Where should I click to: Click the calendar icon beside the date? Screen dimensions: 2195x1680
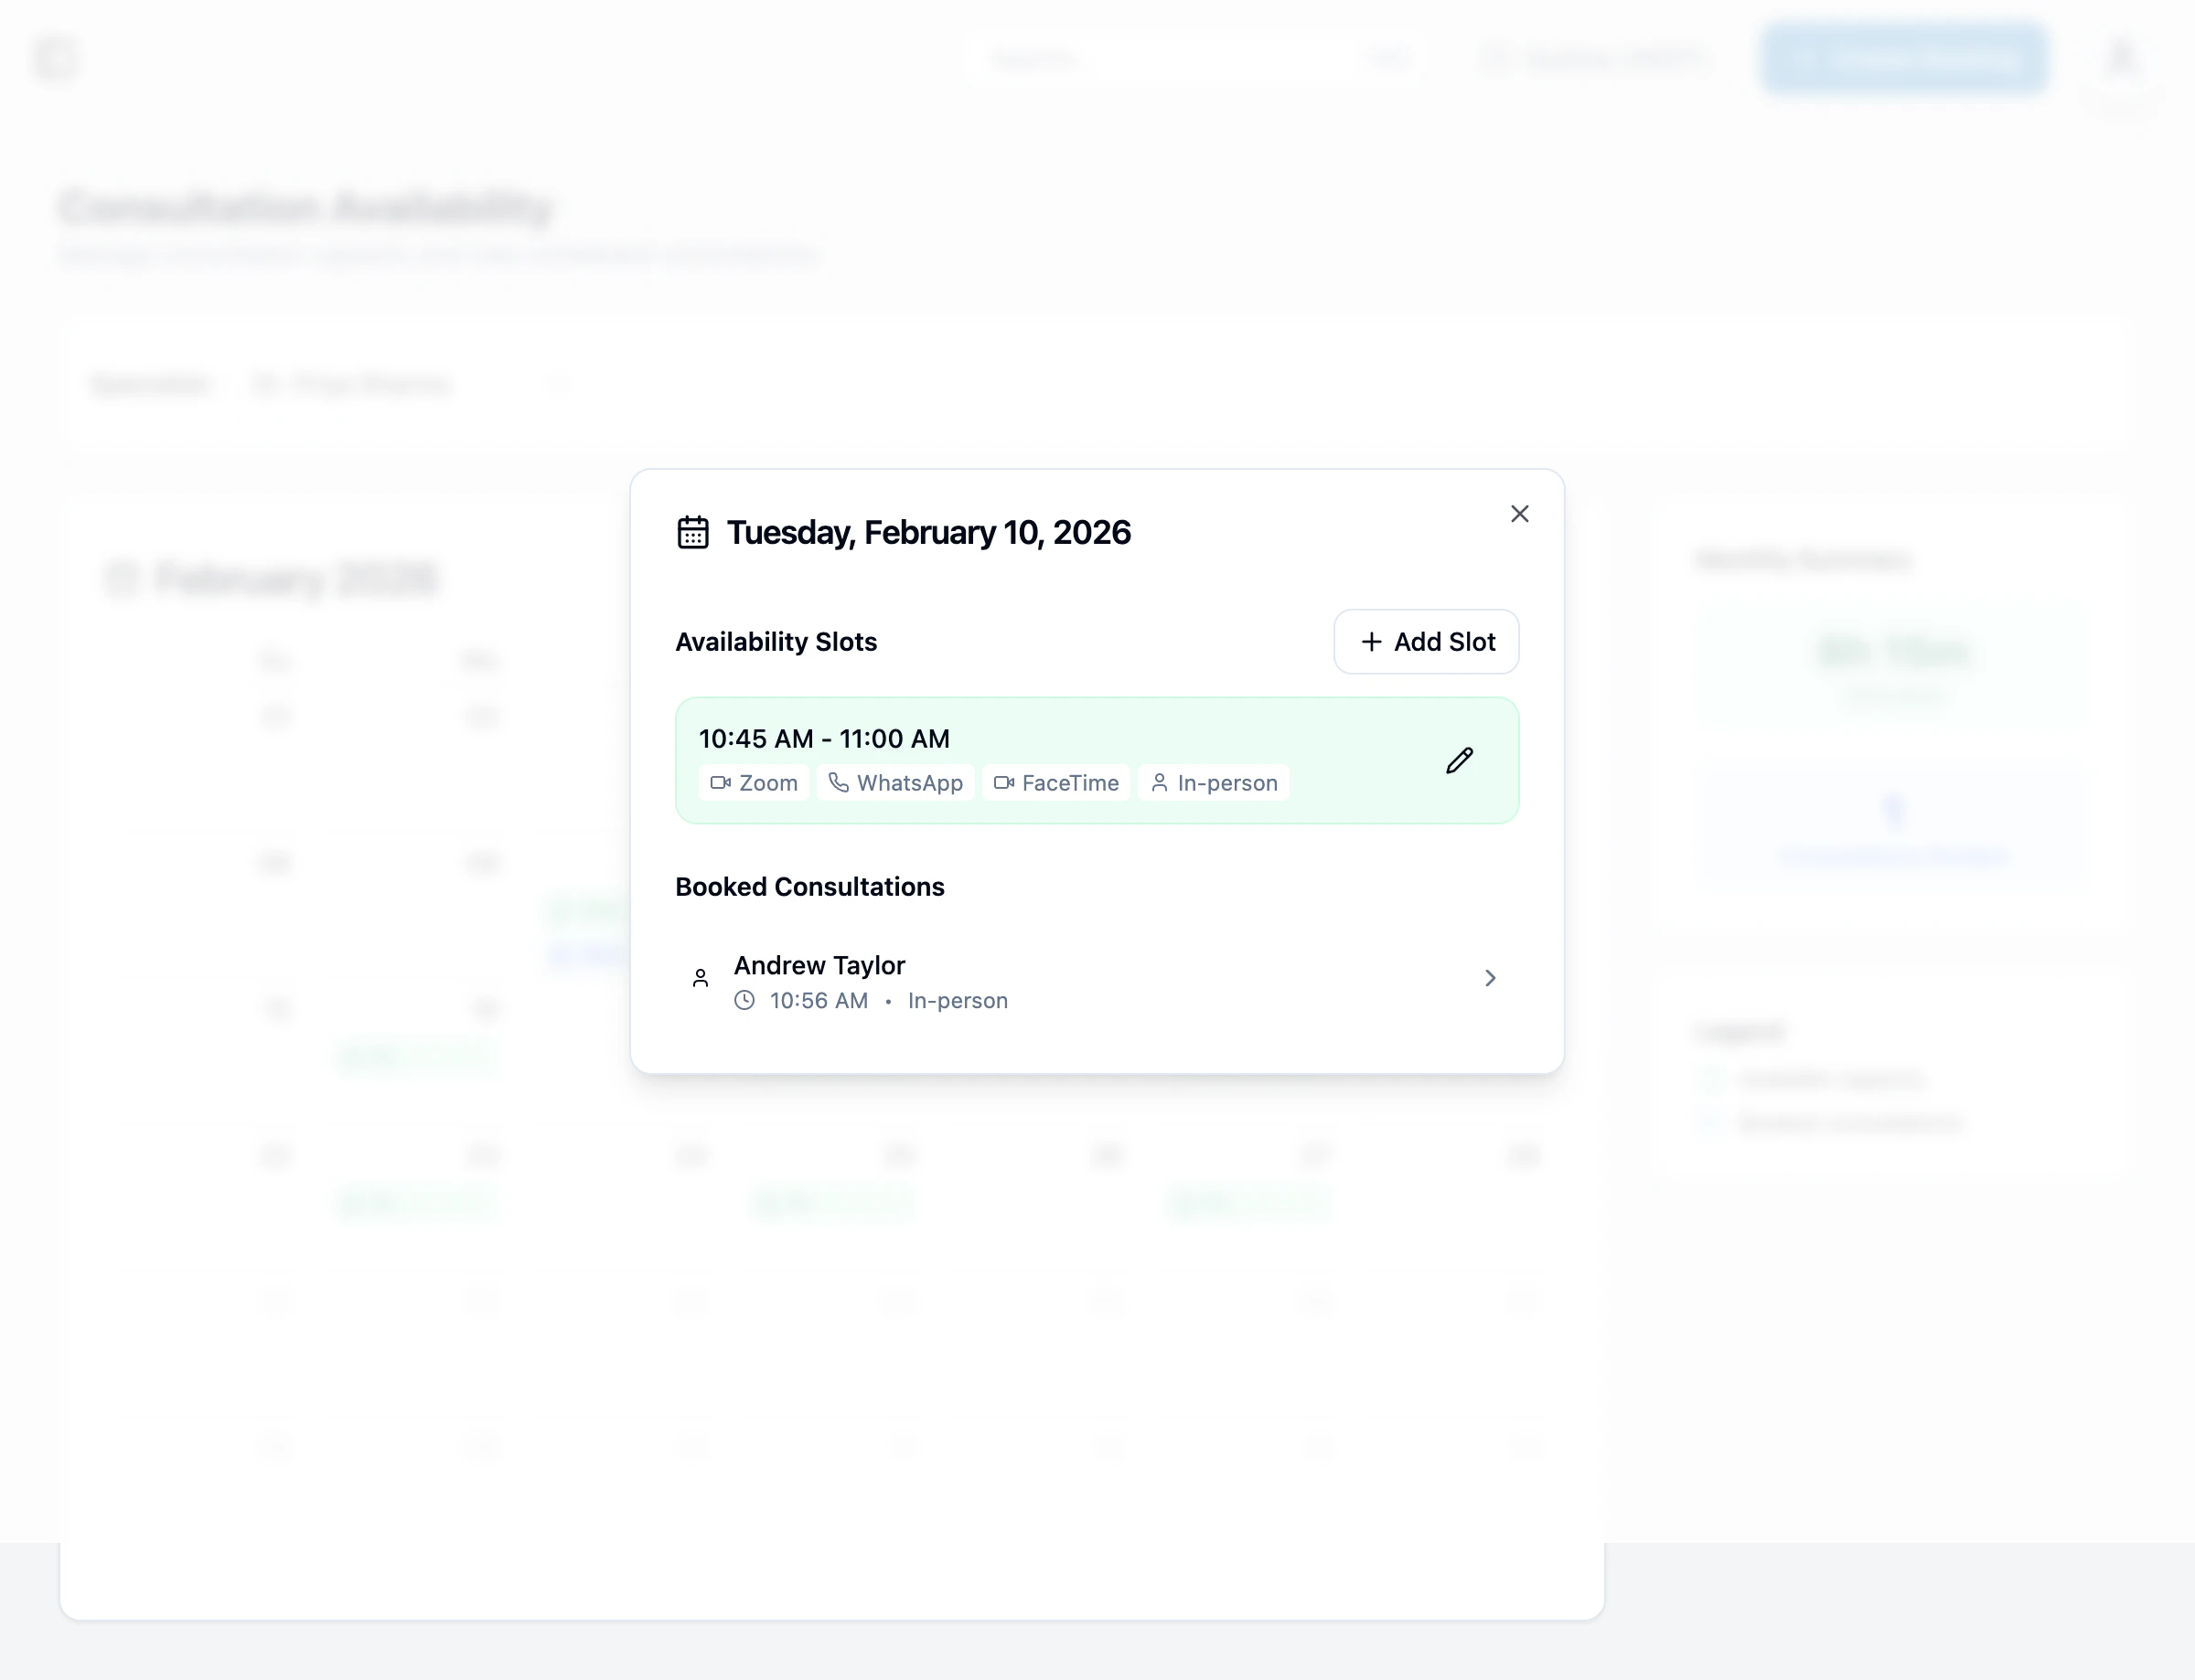coord(692,533)
